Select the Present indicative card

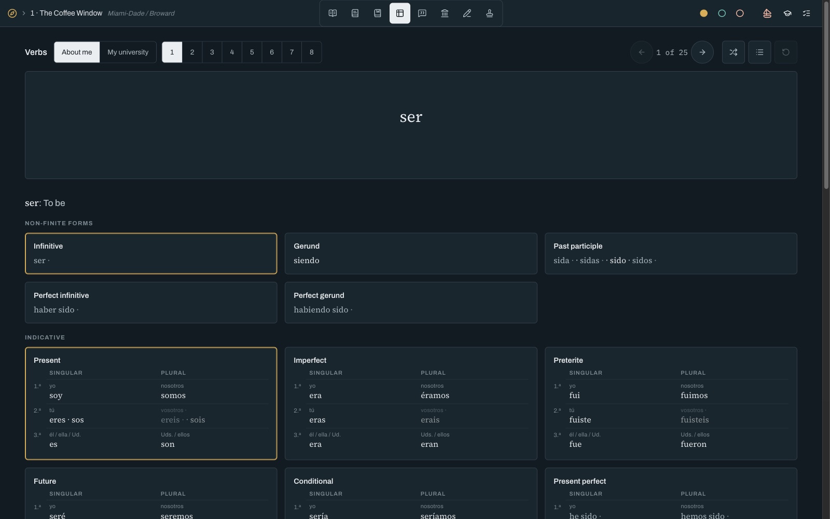pyautogui.click(x=151, y=403)
